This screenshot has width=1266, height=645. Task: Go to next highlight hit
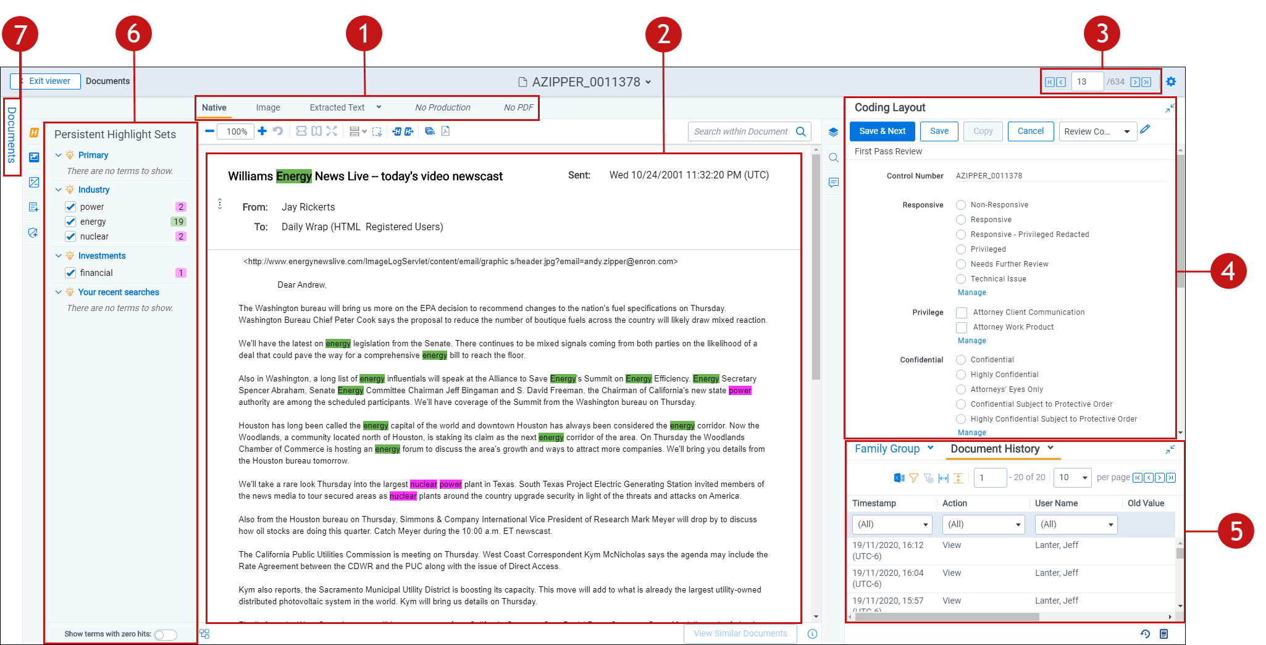(409, 131)
